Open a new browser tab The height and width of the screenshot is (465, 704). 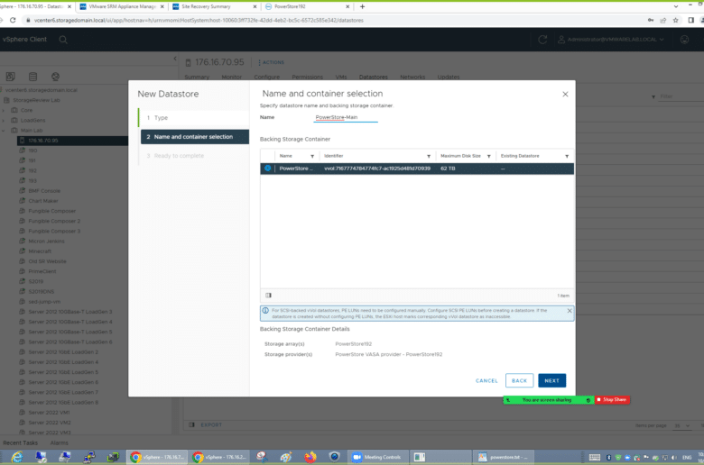(362, 6)
